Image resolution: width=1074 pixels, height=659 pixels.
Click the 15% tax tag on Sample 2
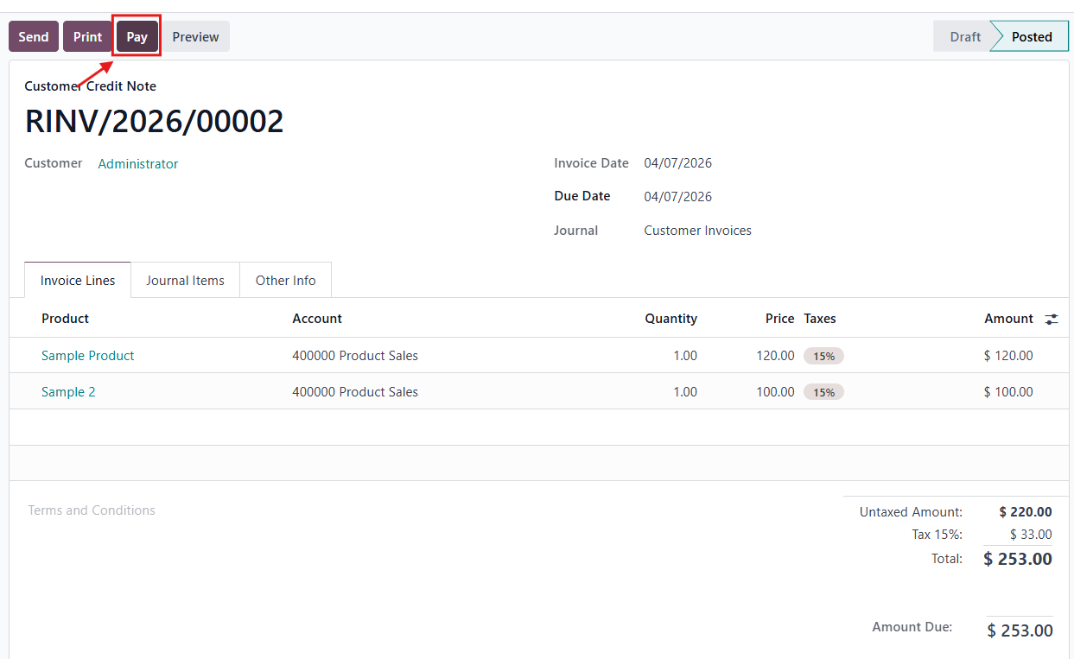tap(823, 392)
